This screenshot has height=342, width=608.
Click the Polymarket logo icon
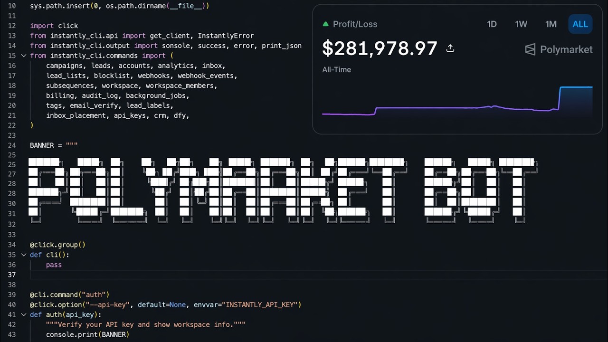(x=530, y=49)
